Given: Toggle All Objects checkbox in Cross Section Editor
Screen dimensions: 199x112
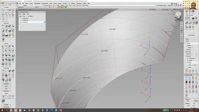Looking at the screenshot, I should (x=27, y=16).
